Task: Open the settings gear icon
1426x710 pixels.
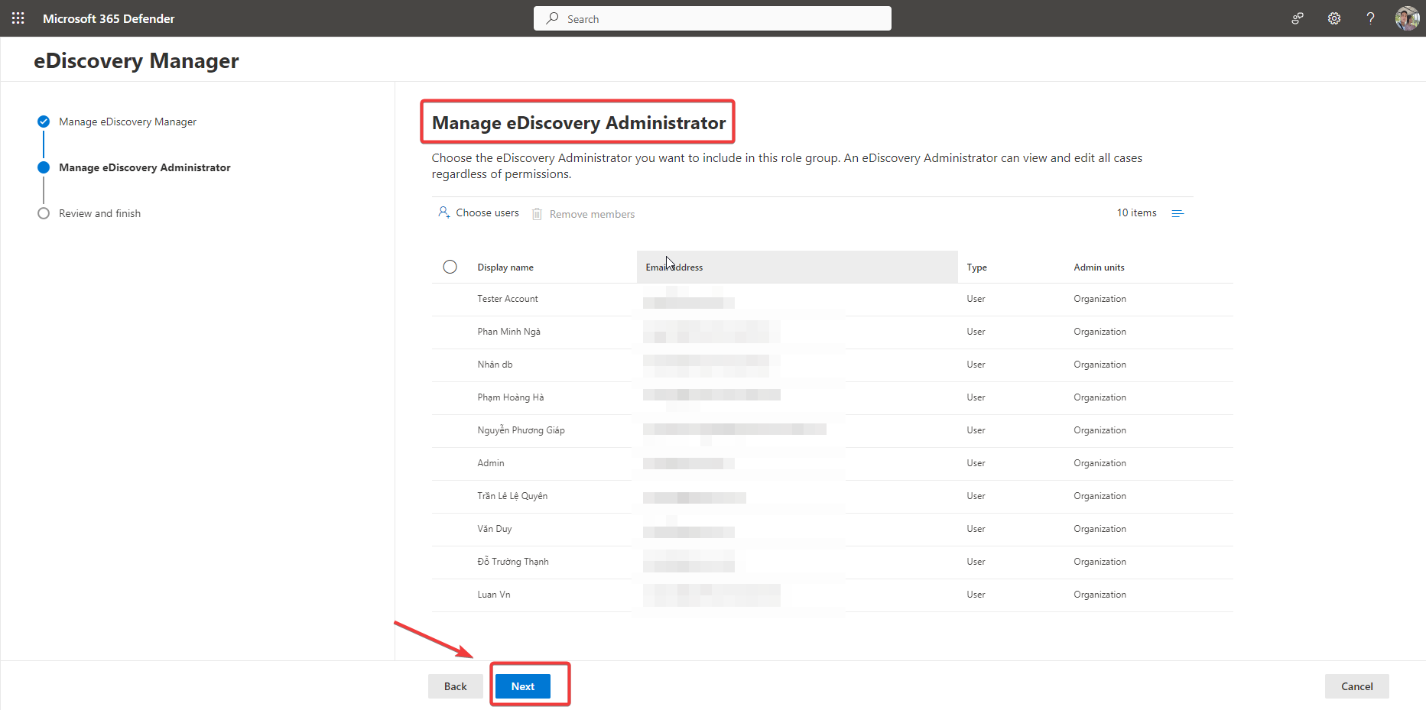Action: 1334,18
